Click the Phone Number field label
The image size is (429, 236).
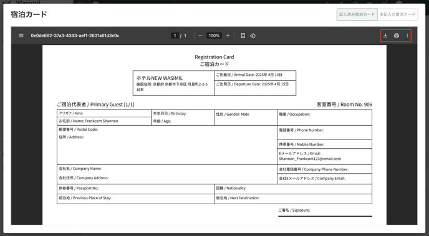(x=301, y=130)
